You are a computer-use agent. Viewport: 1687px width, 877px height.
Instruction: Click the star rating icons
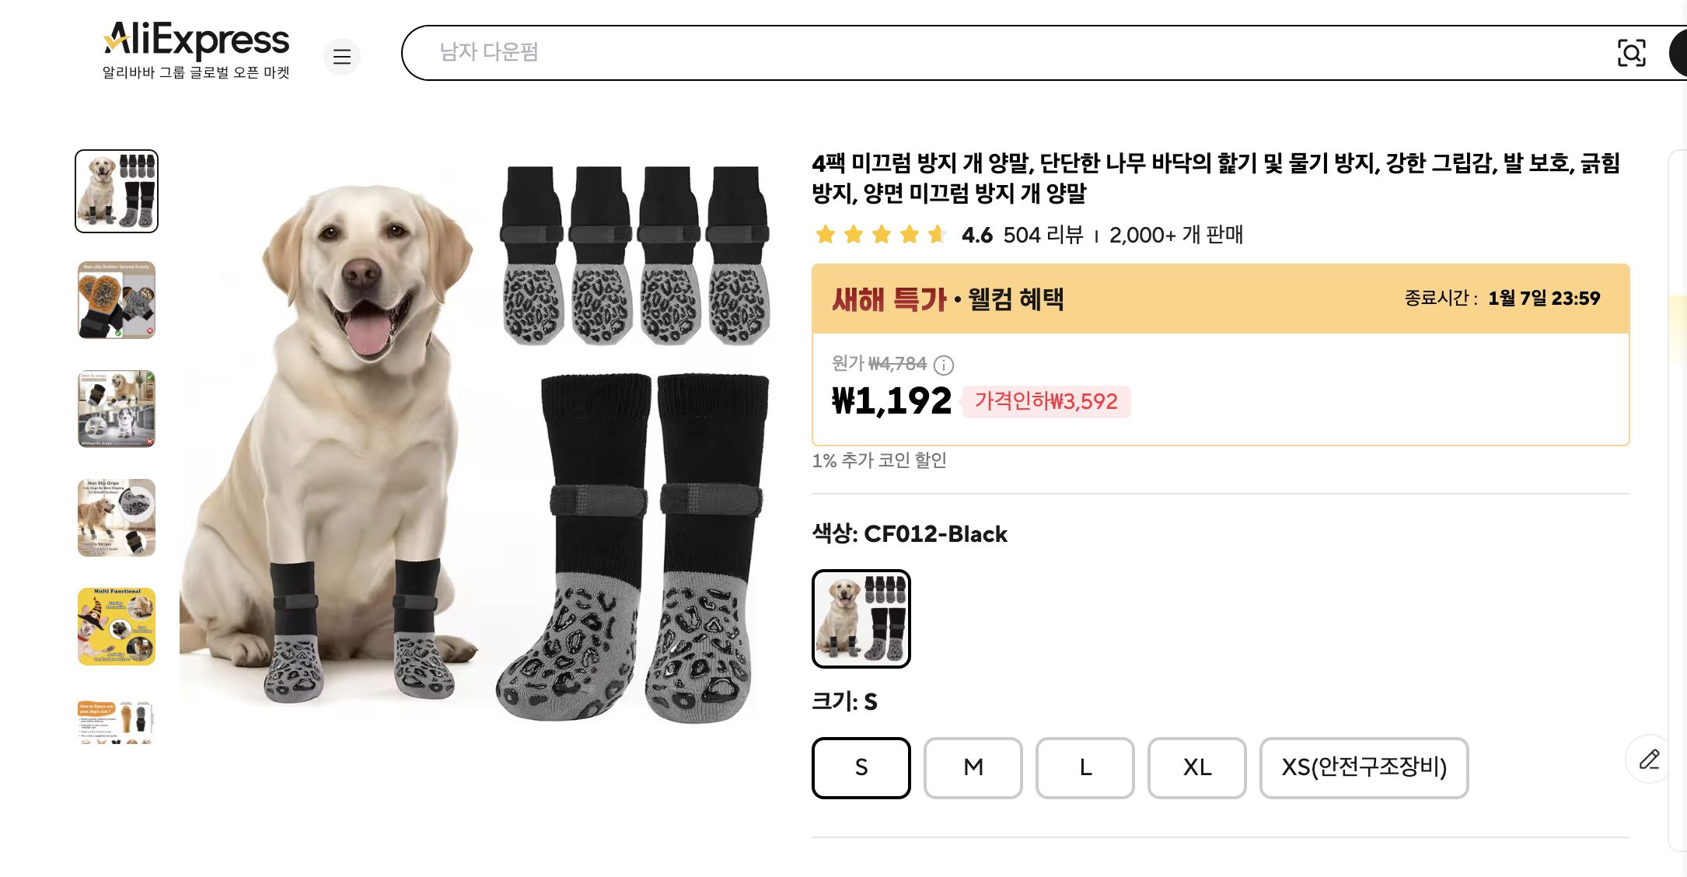(x=878, y=235)
